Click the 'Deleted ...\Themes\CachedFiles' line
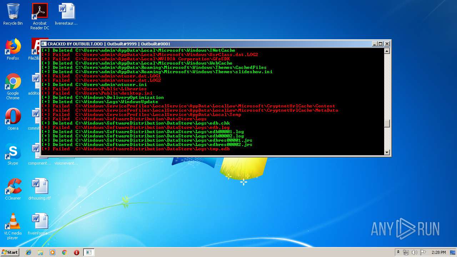 click(x=154, y=67)
